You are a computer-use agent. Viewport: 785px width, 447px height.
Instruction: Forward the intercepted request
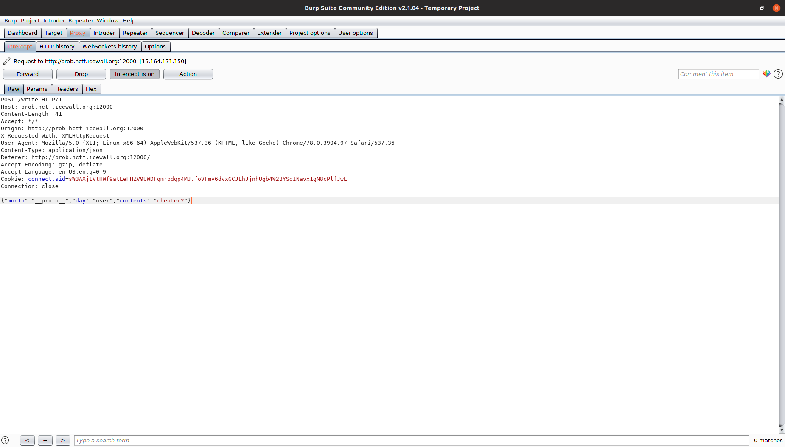(28, 74)
